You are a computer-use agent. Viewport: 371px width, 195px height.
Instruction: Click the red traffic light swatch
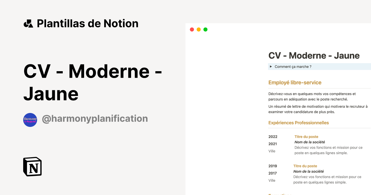pos(192,29)
